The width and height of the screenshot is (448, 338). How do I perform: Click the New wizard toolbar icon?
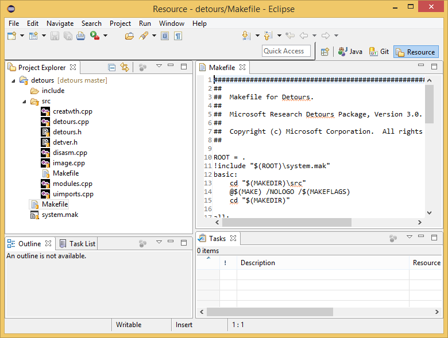(11, 36)
